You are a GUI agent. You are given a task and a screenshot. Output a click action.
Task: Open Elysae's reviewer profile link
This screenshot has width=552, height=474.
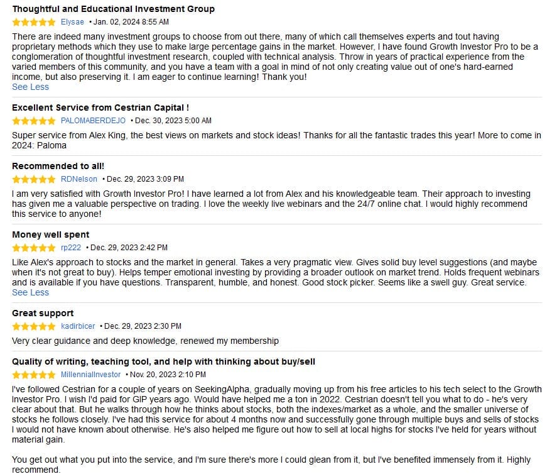tap(72, 22)
